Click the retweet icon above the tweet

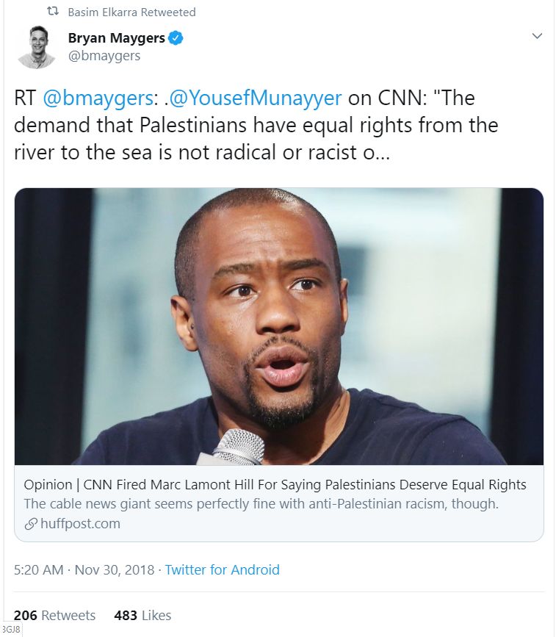51,12
